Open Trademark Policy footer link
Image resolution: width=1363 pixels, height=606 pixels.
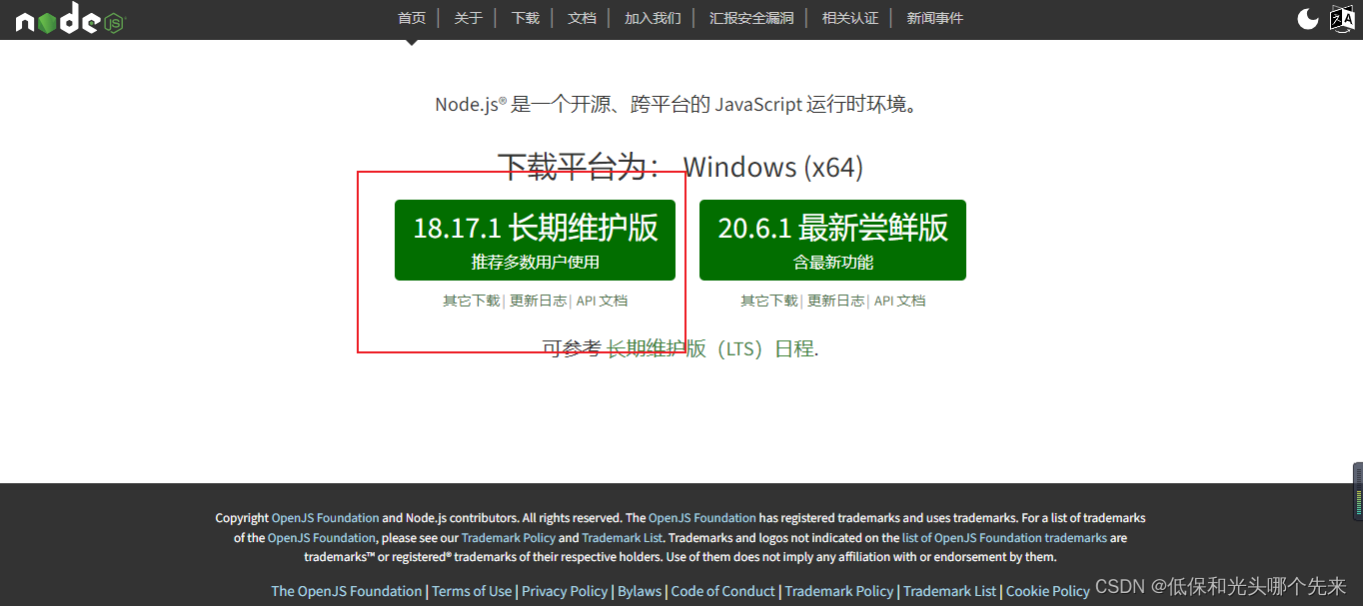(x=839, y=591)
